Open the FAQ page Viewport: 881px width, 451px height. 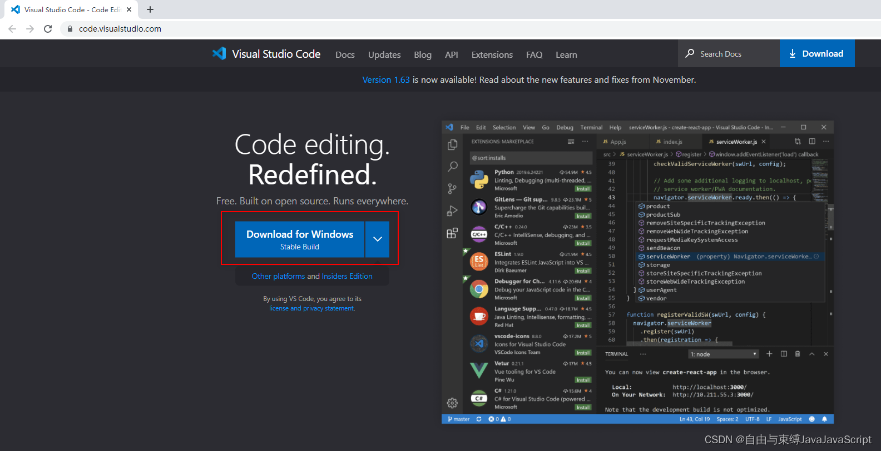tap(534, 54)
